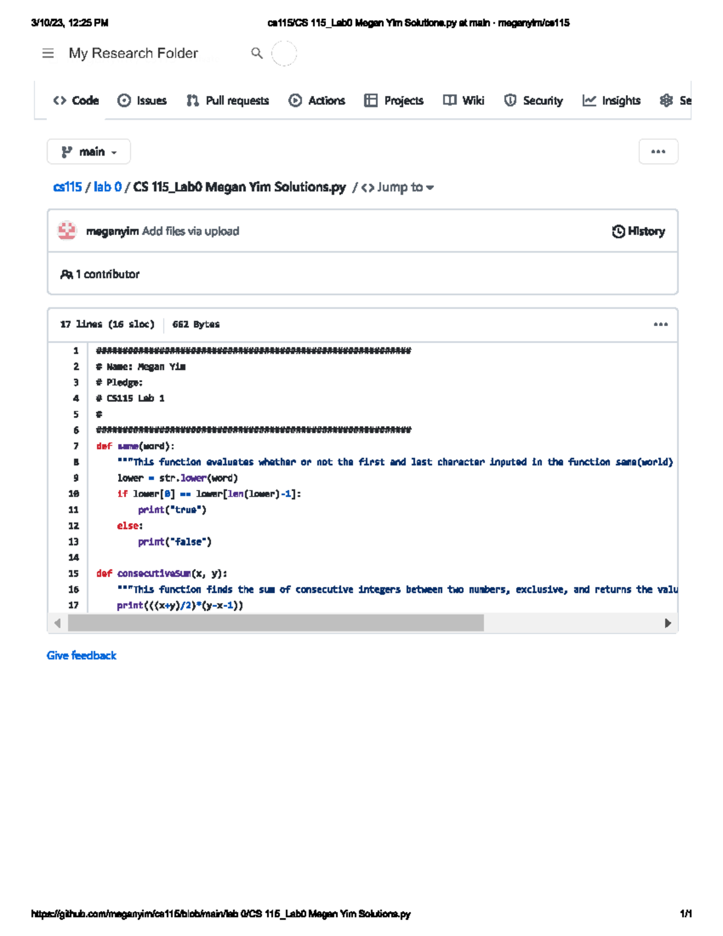
Task: Open the Security tab
Action: click(x=533, y=101)
